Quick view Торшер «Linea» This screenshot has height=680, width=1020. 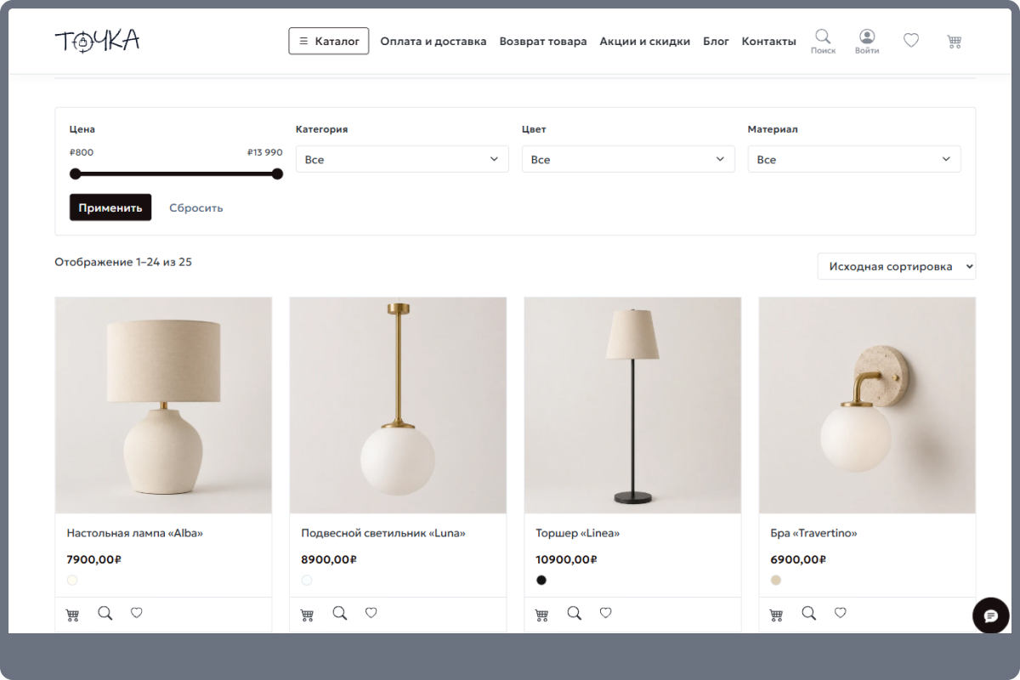(x=574, y=613)
